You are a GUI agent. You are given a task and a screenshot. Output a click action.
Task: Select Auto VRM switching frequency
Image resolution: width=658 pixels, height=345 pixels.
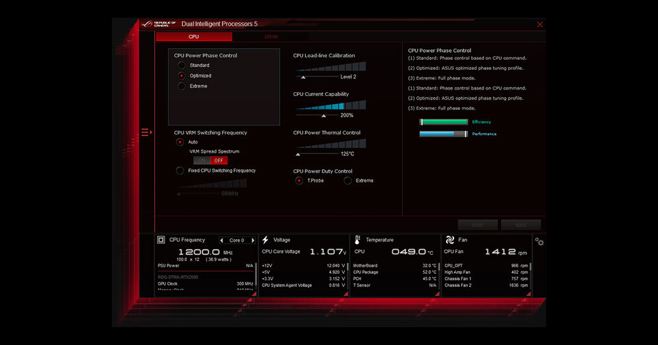180,142
